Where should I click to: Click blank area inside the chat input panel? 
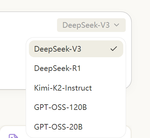(13, 59)
